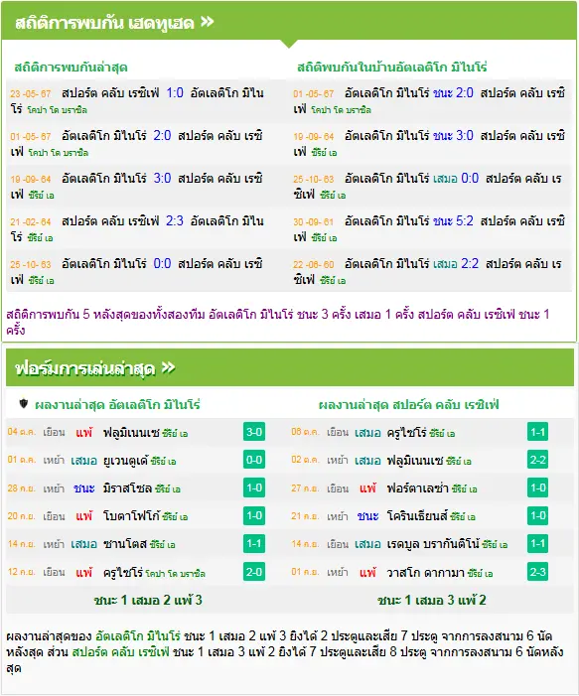Click มิราสโซล team name
Screen dimensions: 579x696
click(127, 488)
